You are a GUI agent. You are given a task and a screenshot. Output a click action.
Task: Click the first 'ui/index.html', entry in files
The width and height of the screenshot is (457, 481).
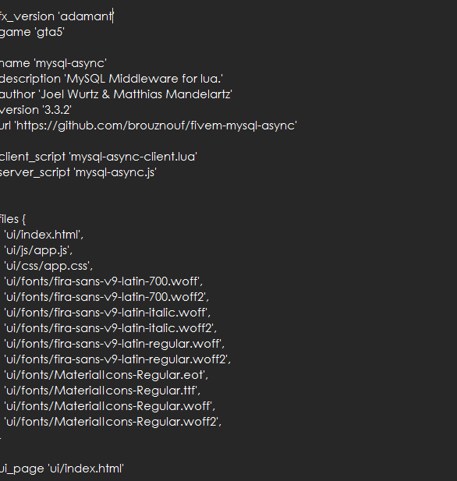click(44, 235)
